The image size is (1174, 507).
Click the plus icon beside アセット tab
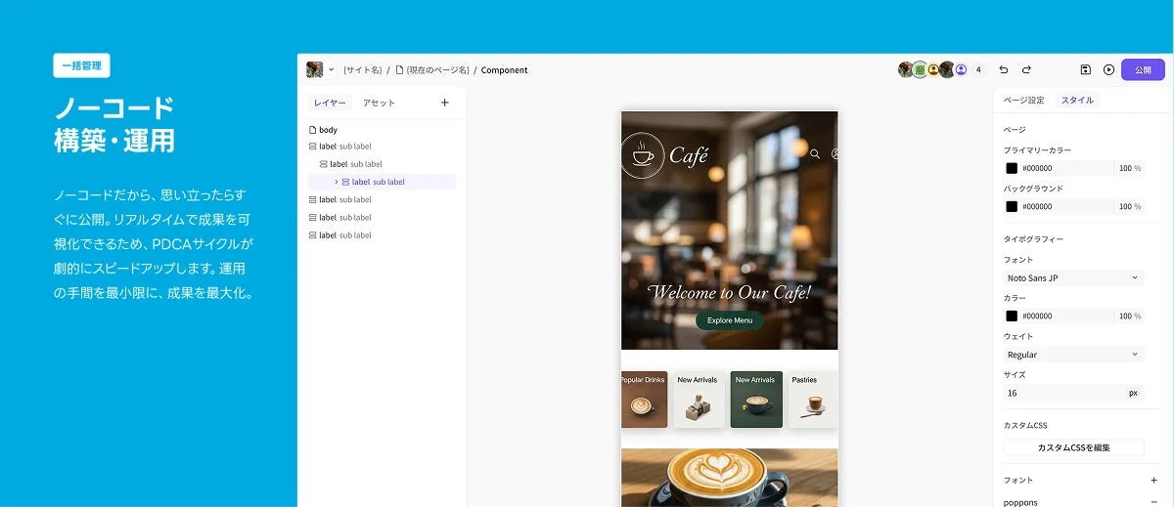(x=444, y=103)
